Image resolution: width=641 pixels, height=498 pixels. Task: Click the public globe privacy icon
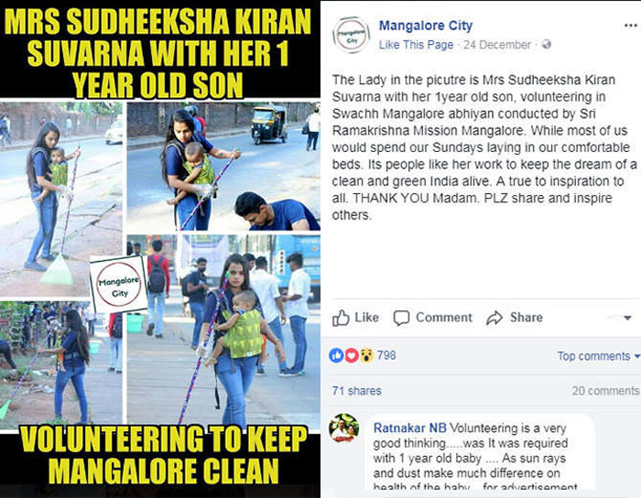coord(546,44)
